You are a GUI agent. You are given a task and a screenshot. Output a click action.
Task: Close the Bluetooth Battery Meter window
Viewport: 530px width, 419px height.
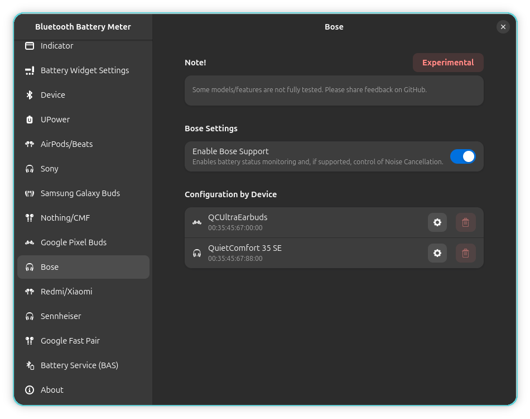(x=503, y=27)
